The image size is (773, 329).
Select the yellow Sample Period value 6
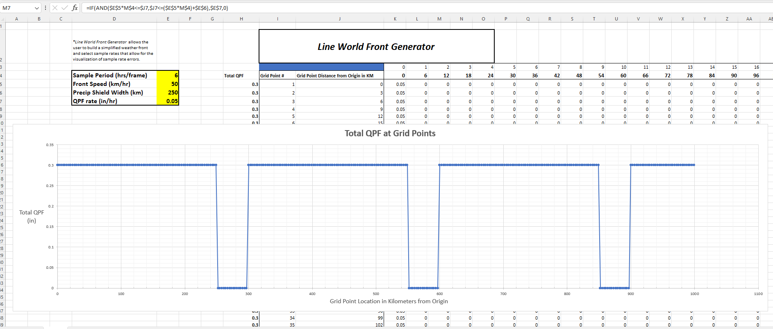coord(168,75)
